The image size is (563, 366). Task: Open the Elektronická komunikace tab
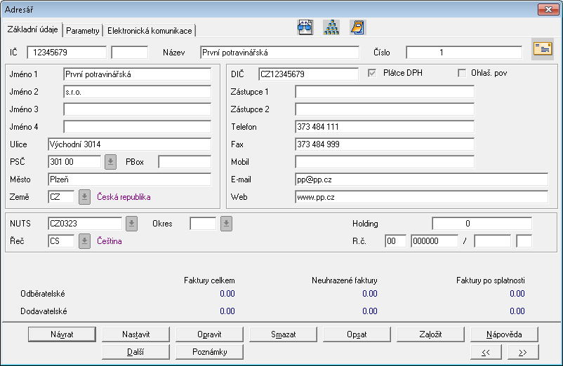point(149,31)
